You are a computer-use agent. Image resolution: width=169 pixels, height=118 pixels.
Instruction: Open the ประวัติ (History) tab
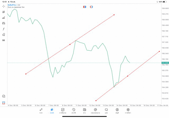tap(74, 111)
